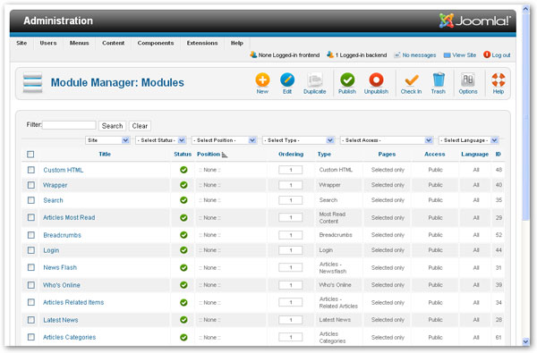Click the New module toolbar icon
The width and height of the screenshot is (537, 353).
262,80
